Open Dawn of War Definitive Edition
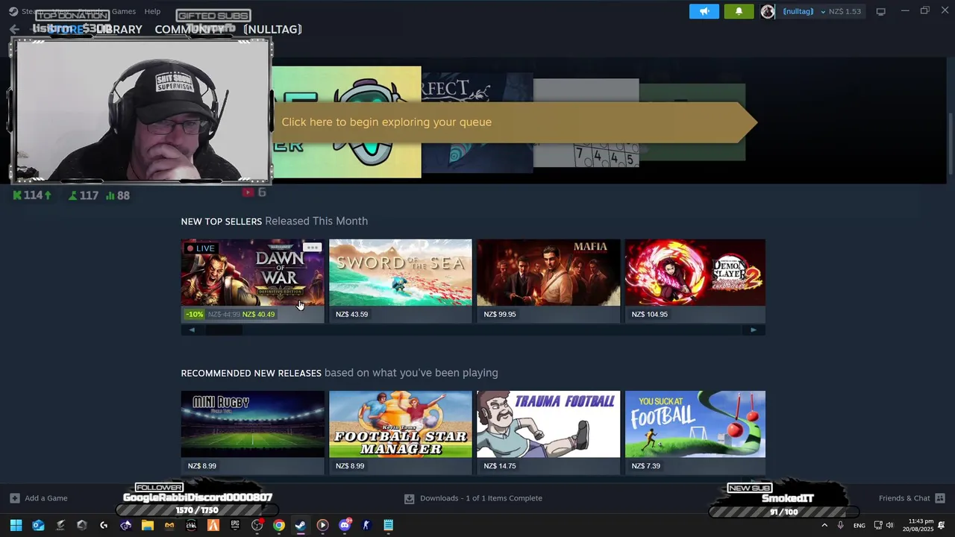Image resolution: width=955 pixels, height=537 pixels. point(252,280)
